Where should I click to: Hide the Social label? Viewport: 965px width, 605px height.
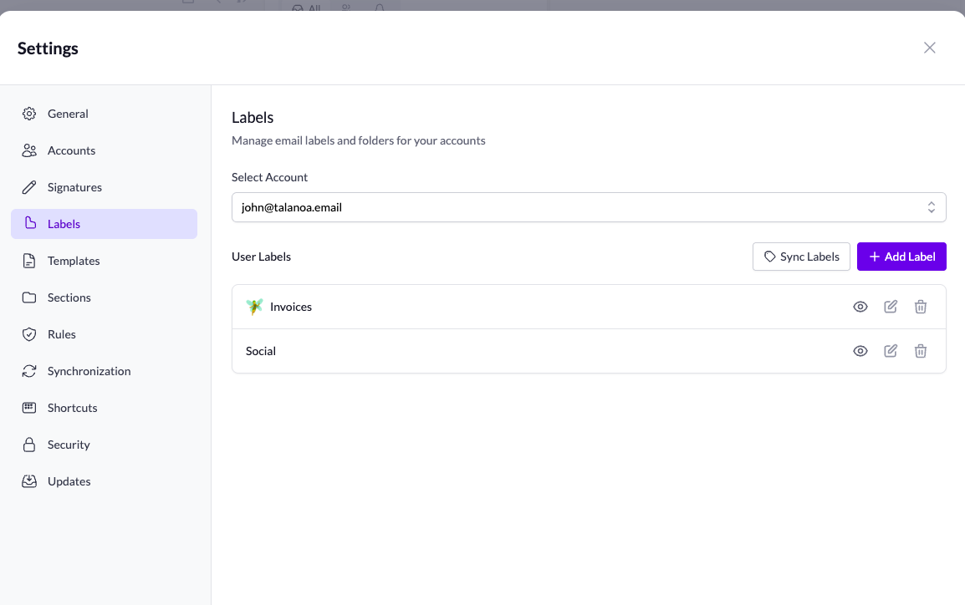[x=860, y=351]
